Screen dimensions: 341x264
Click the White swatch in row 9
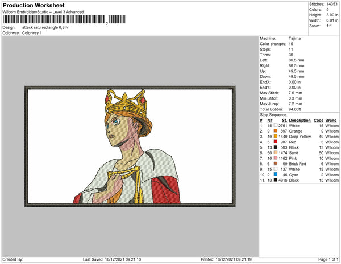pos(276,169)
